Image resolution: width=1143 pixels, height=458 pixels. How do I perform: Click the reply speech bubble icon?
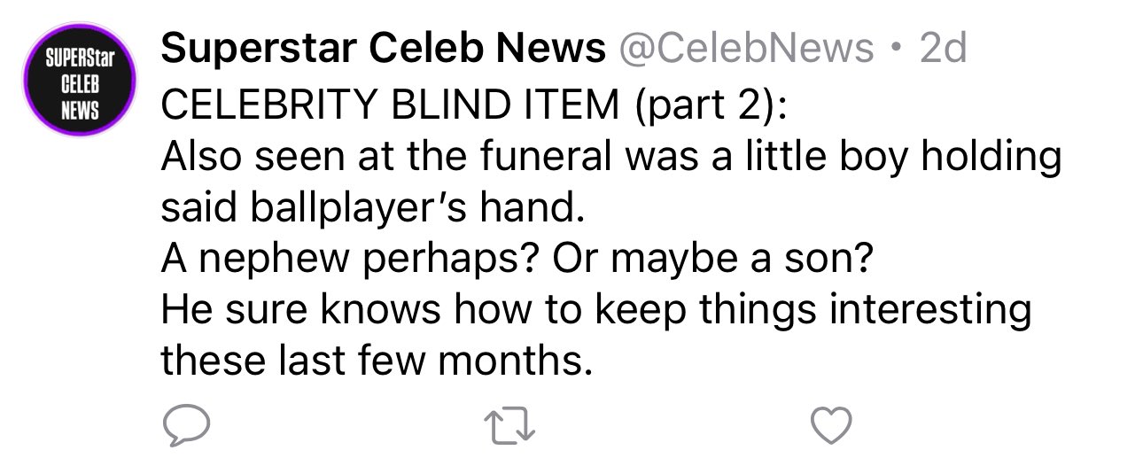(x=186, y=427)
